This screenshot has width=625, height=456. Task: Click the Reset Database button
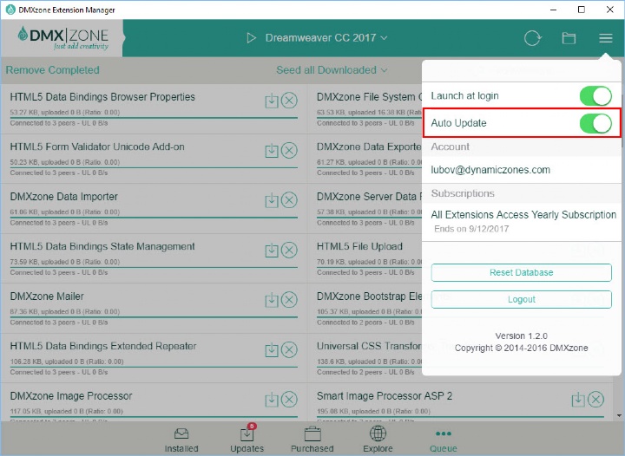(522, 272)
